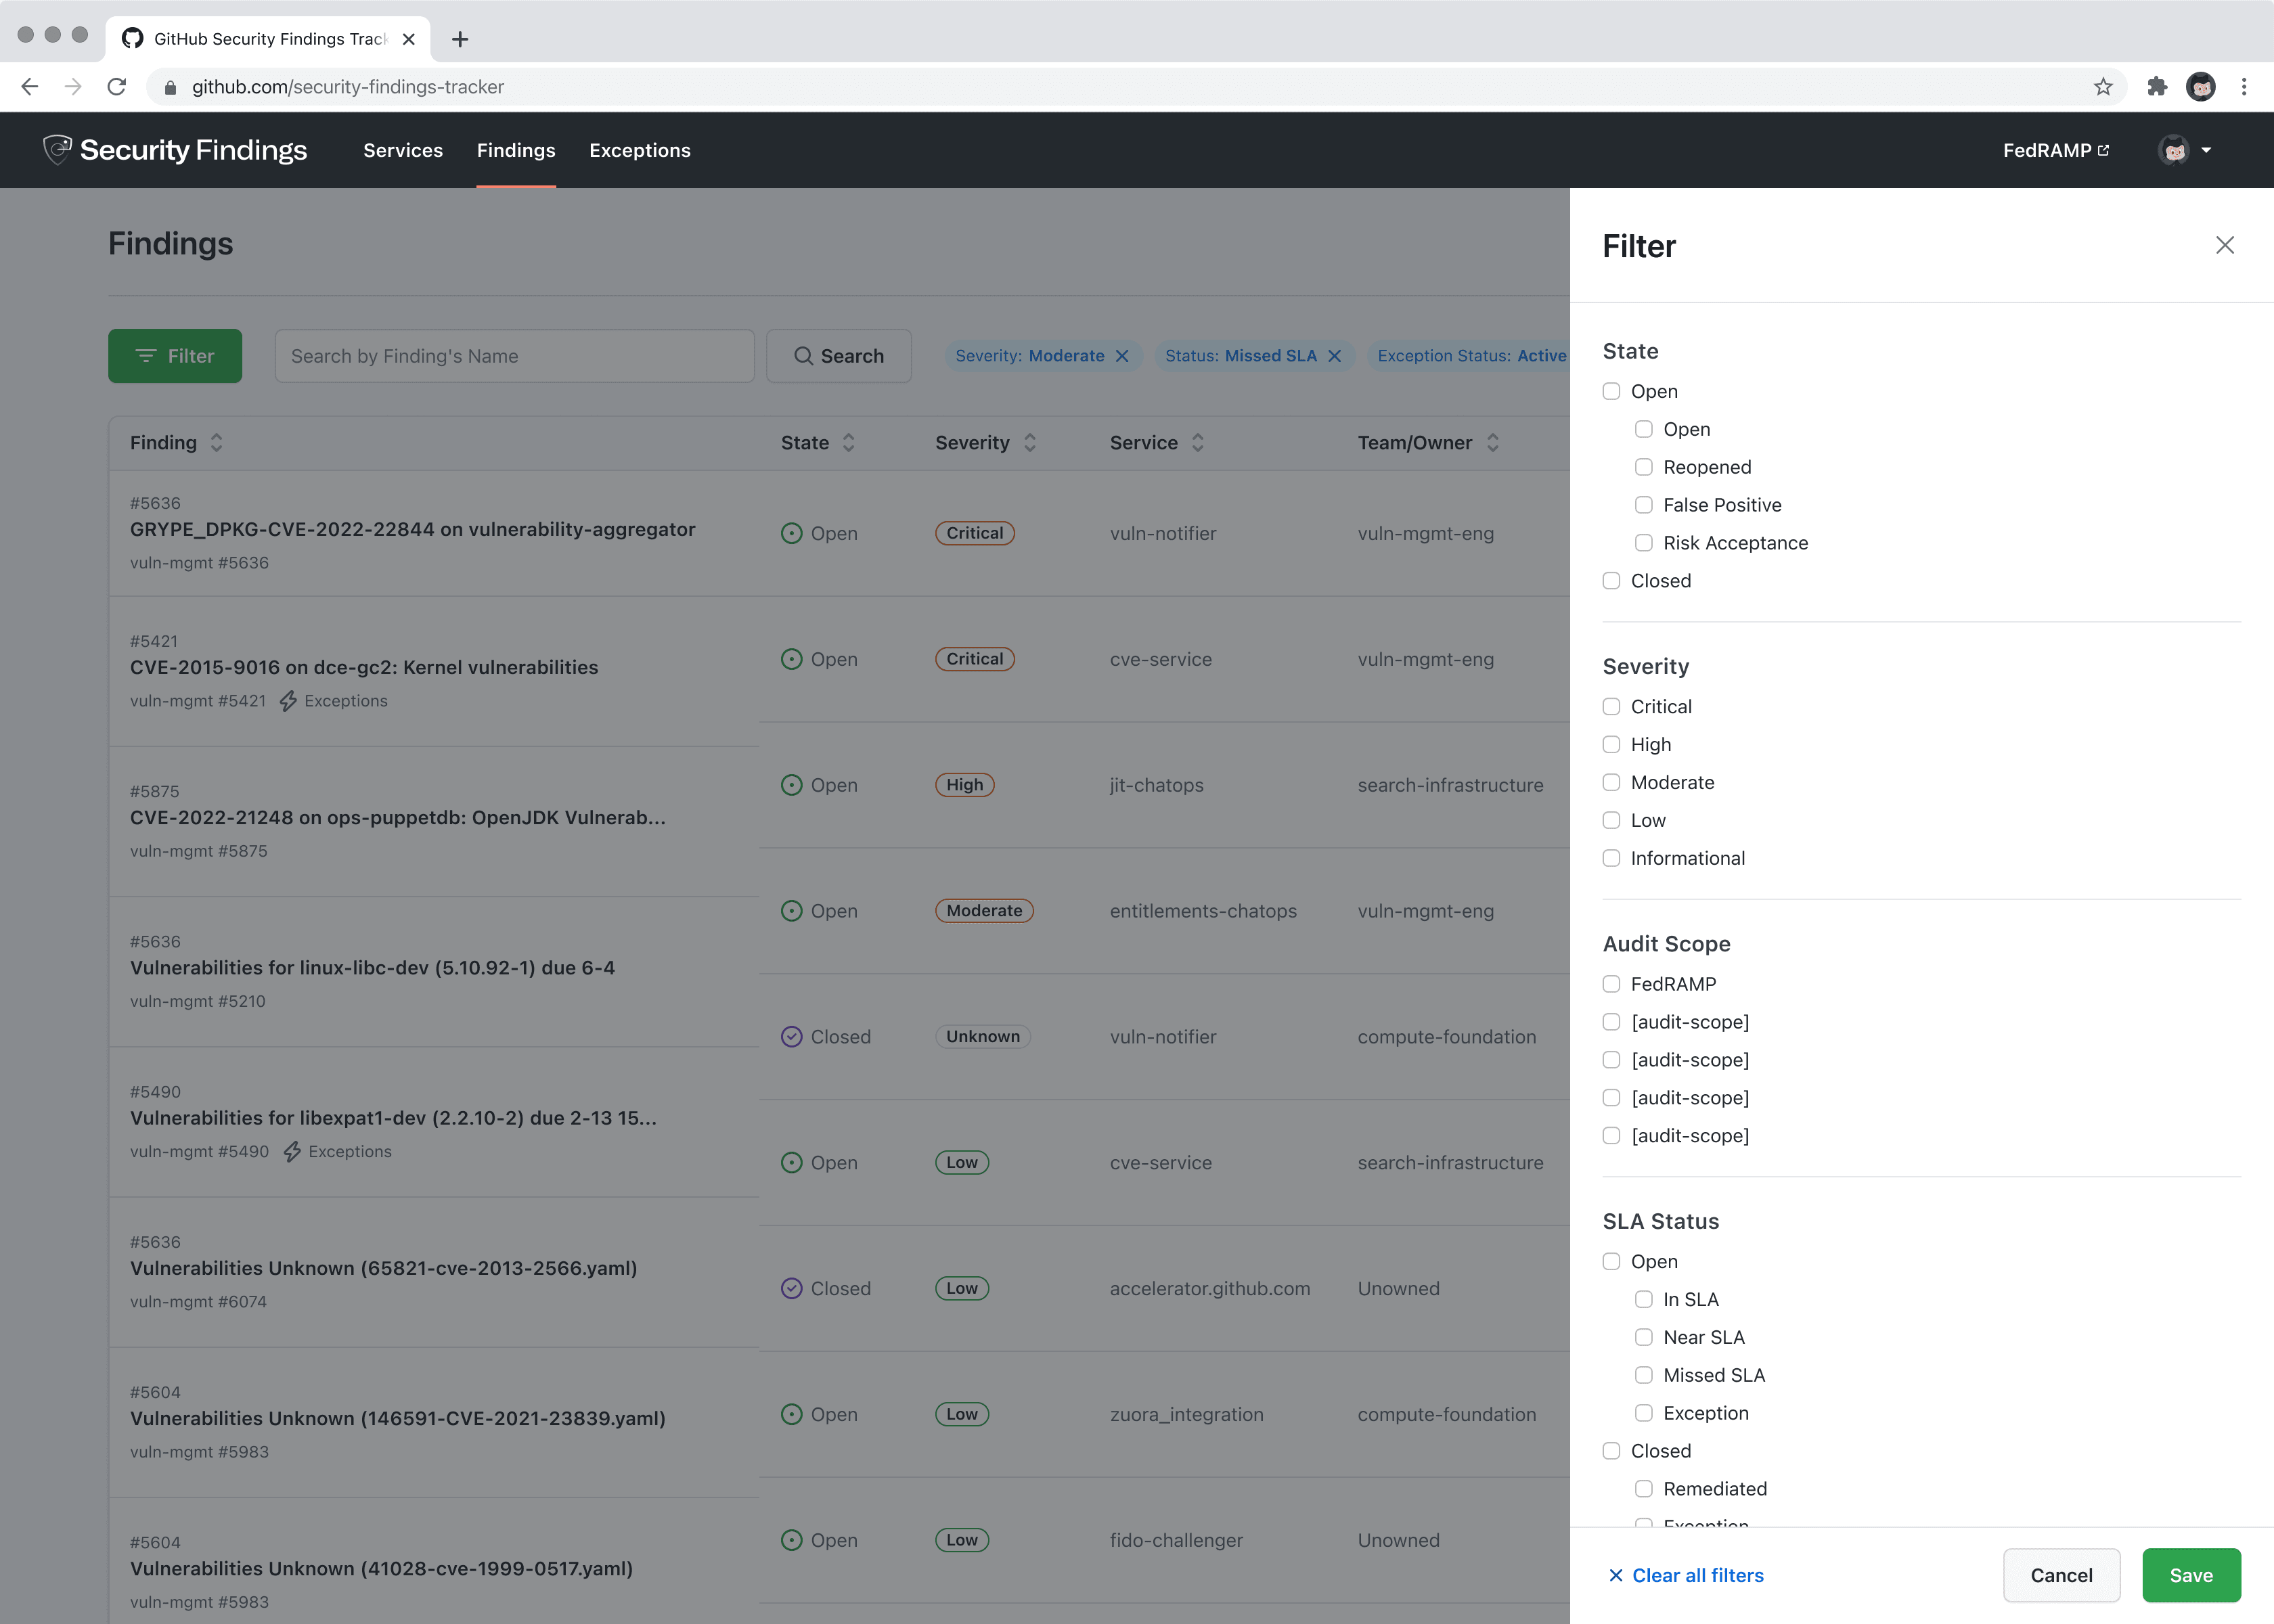Check the SLA Status Closed checkbox
Screen dimensions: 2274x1624
(1611, 1451)
